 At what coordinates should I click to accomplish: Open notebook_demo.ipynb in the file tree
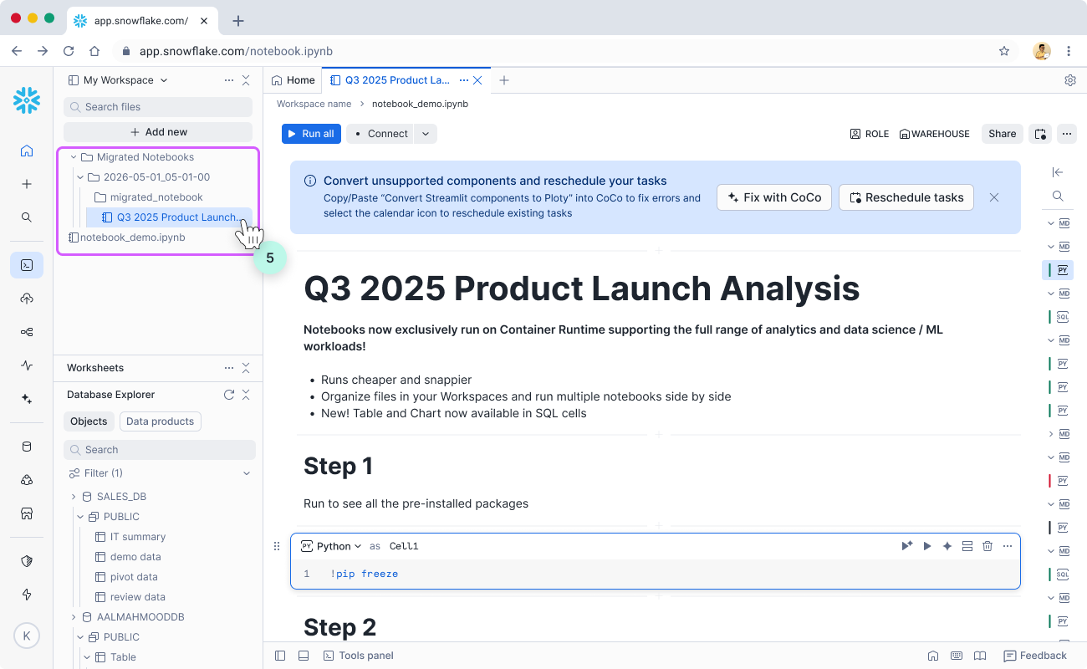pos(126,237)
